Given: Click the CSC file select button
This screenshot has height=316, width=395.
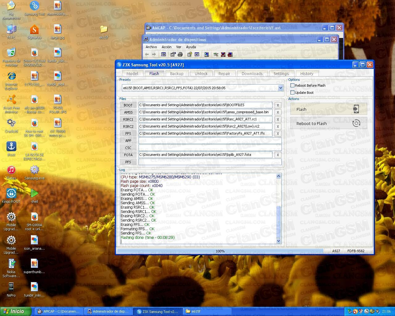Looking at the screenshot, I should pyautogui.click(x=128, y=148).
